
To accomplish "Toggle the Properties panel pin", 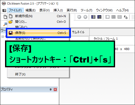I will [50, 90].
